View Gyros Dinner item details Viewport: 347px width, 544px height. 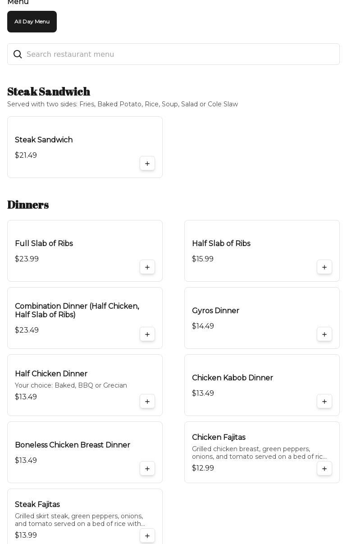coord(215,311)
